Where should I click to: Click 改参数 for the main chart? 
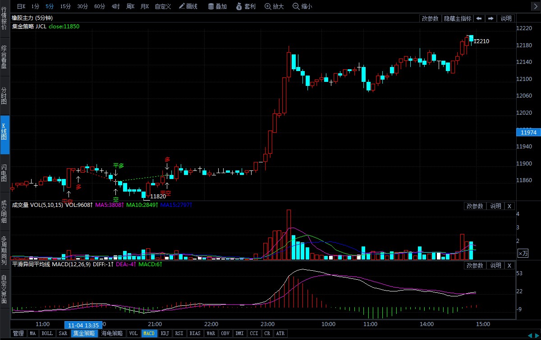pyautogui.click(x=430, y=18)
